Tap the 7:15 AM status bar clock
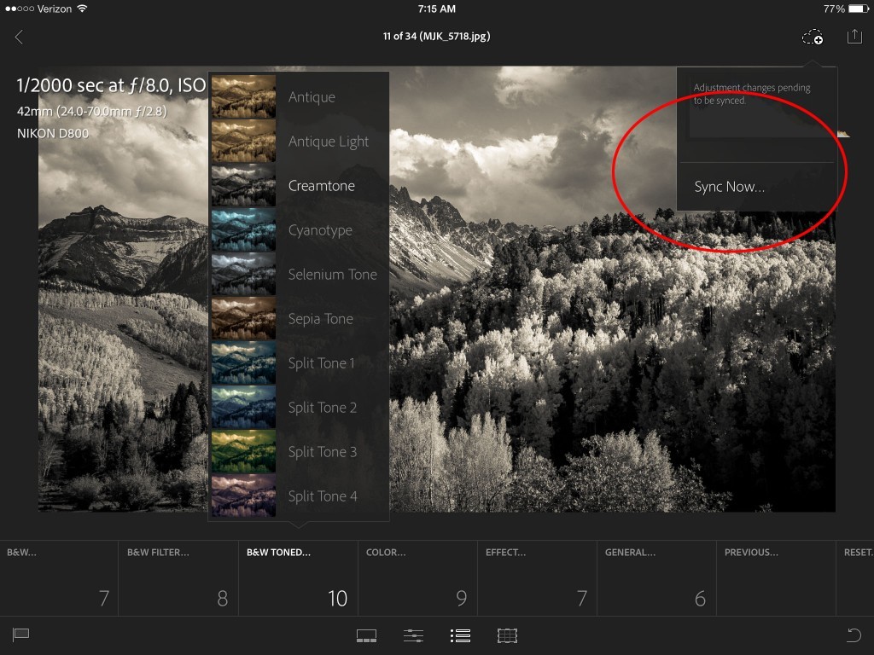Screen dimensions: 874x655 tap(436, 9)
